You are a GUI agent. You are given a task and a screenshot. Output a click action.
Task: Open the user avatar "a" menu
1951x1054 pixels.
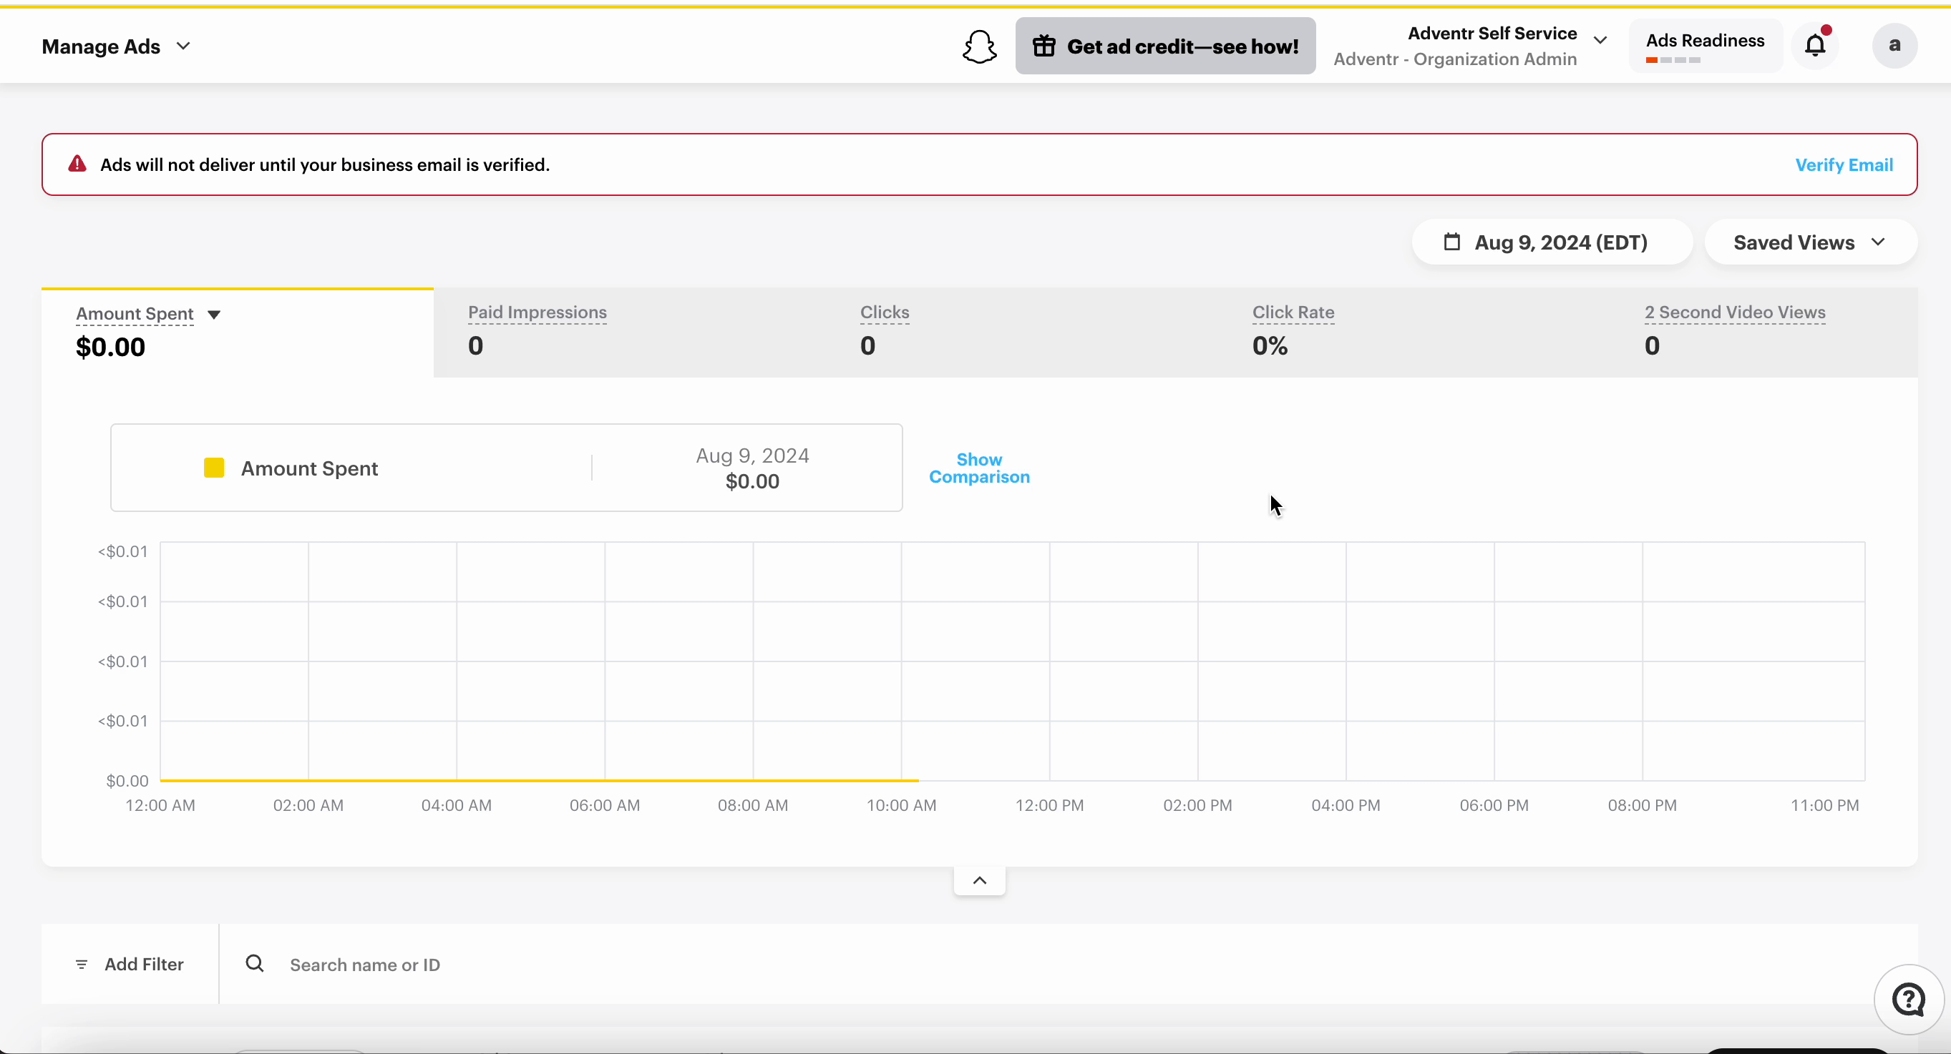[1895, 45]
